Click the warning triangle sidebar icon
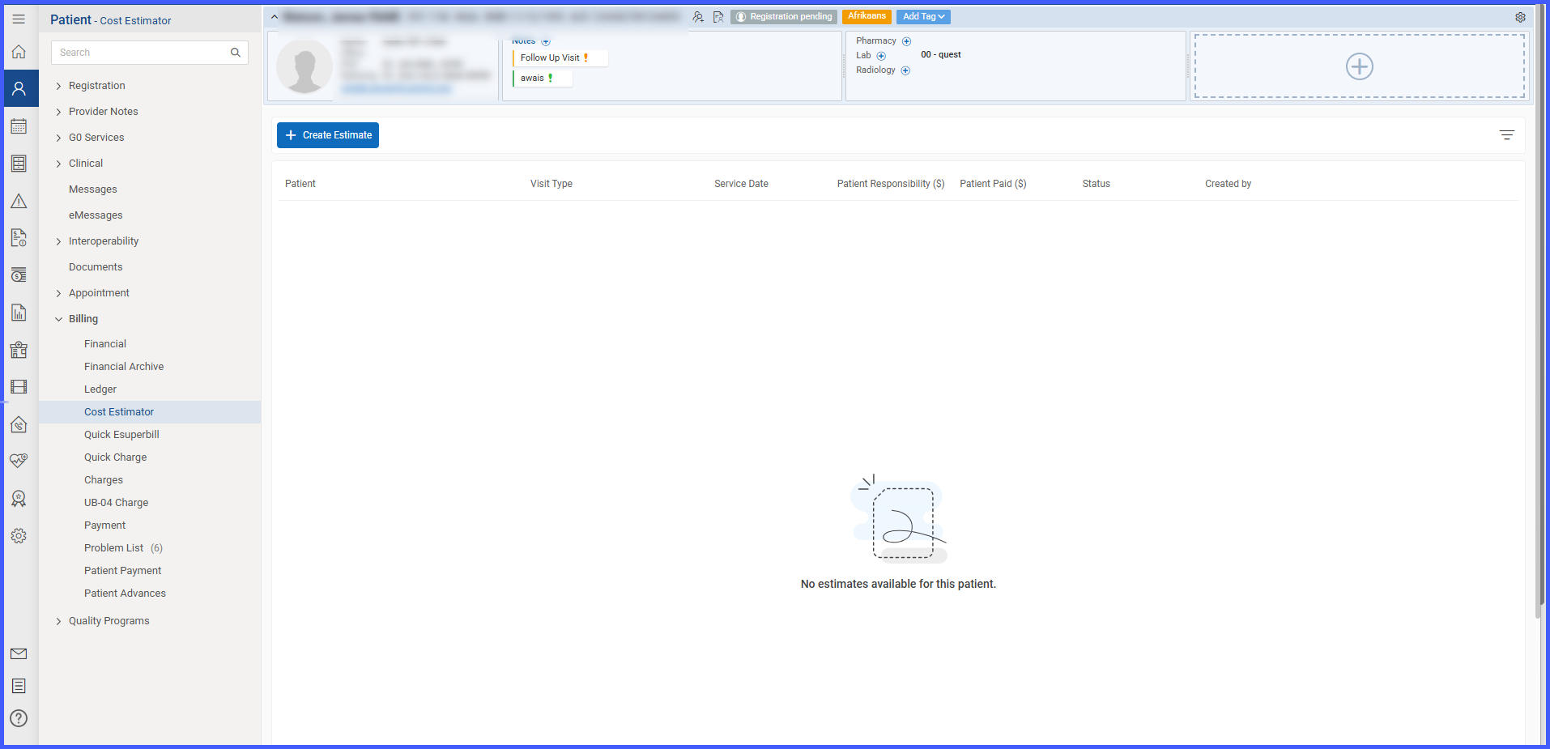Viewport: 1550px width, 749px height. (x=19, y=201)
